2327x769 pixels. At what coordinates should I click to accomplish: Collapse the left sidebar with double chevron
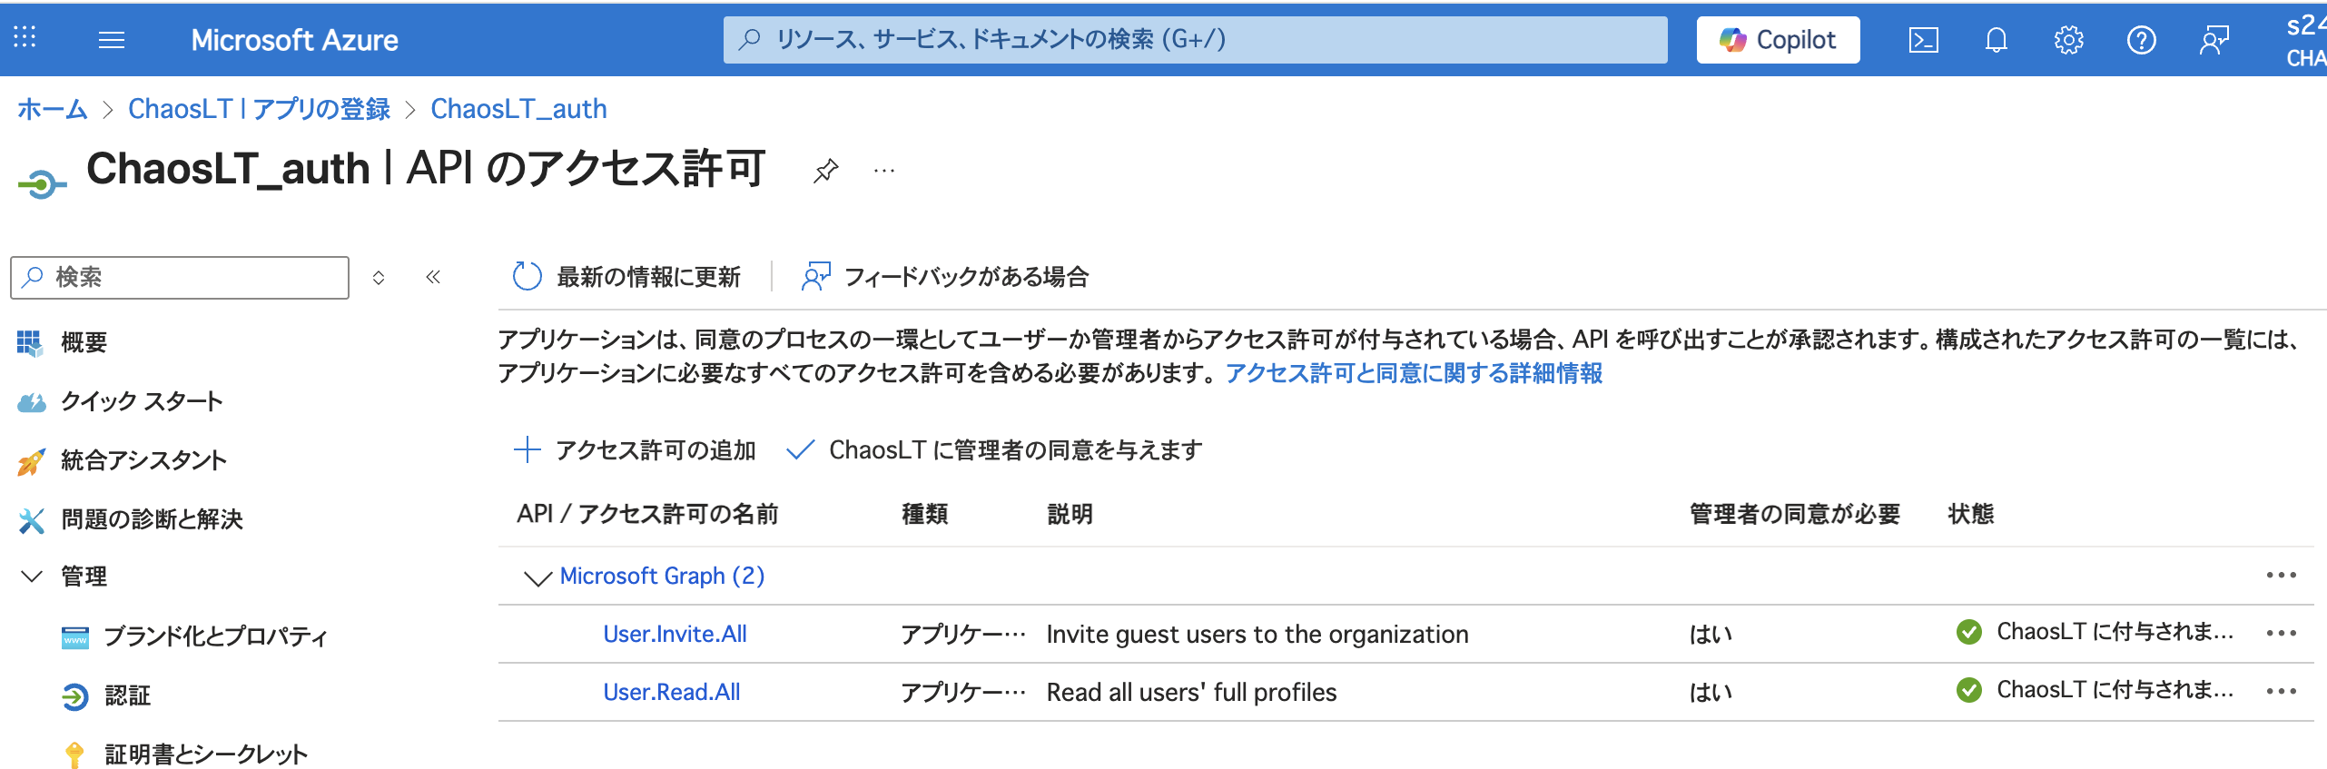coord(433,277)
